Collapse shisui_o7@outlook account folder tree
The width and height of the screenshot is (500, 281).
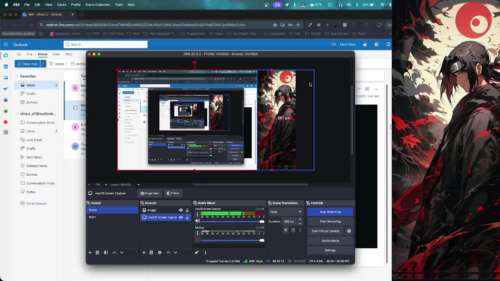(17, 114)
